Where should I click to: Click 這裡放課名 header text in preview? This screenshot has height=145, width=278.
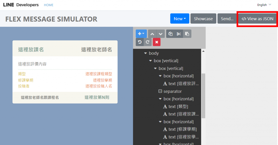(31, 49)
